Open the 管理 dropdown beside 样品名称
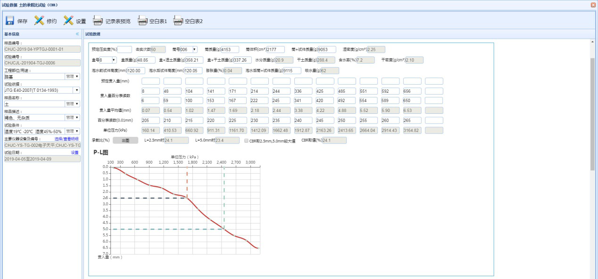 coord(72,104)
